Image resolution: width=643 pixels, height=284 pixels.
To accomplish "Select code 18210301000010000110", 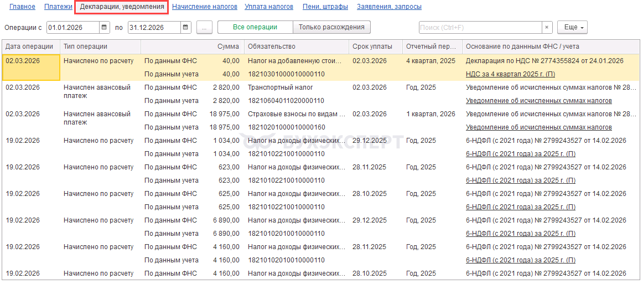I will 286,74.
